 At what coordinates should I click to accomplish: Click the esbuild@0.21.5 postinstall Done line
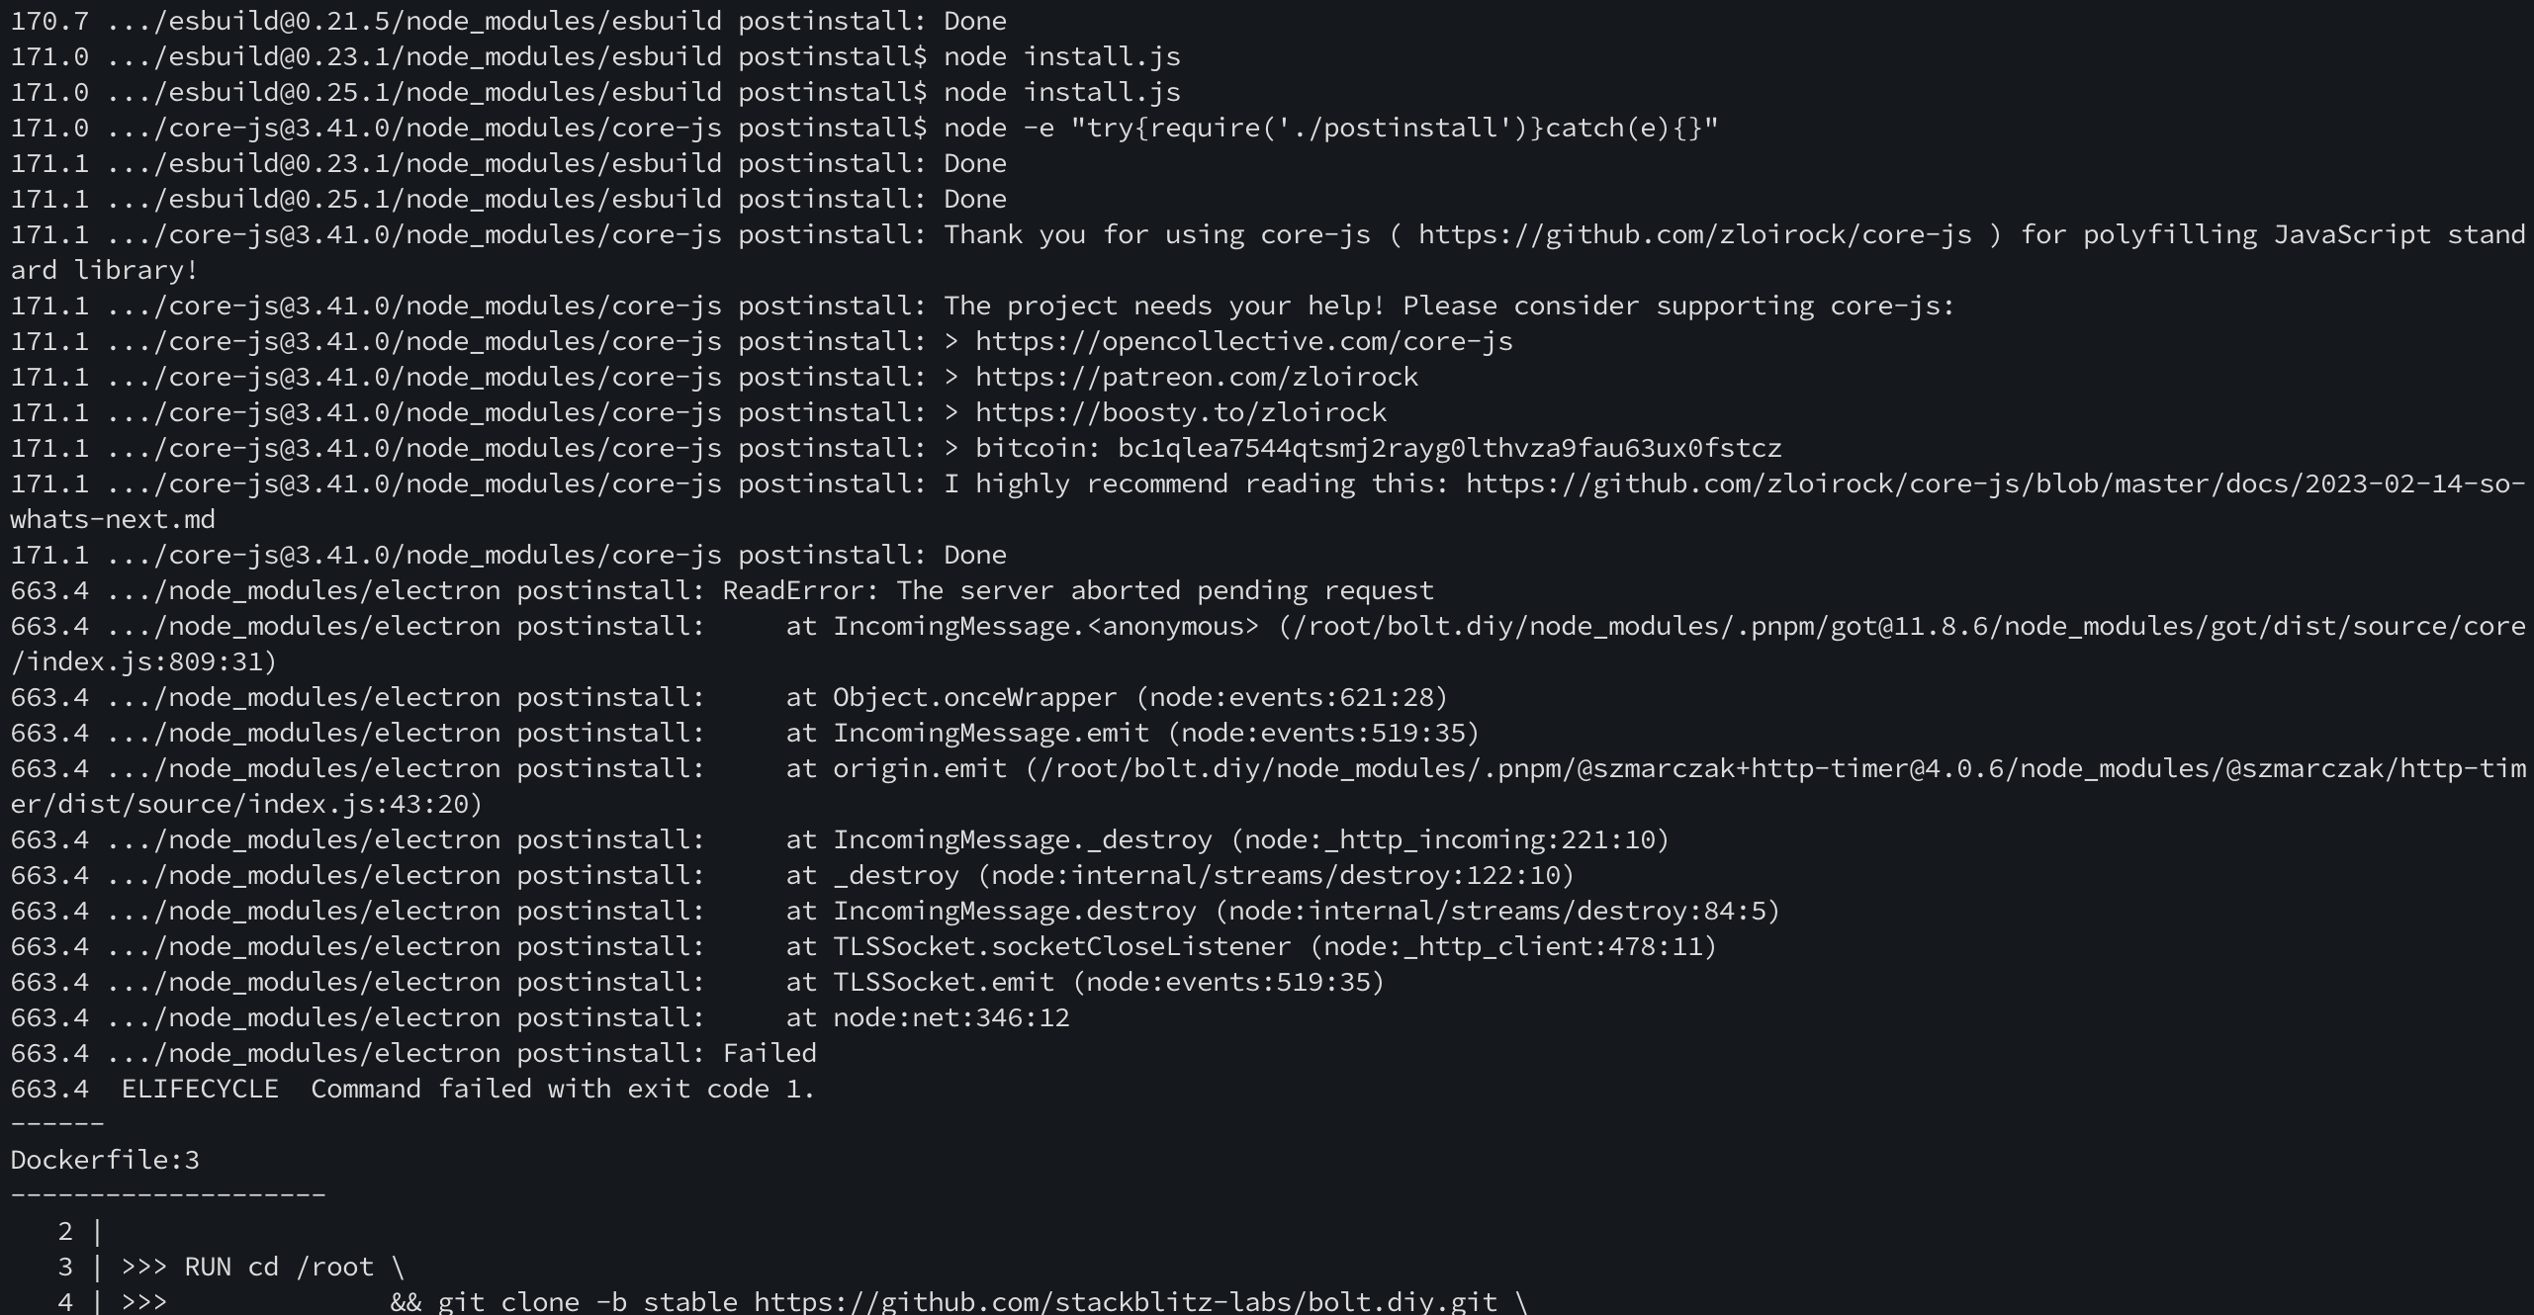point(508,22)
